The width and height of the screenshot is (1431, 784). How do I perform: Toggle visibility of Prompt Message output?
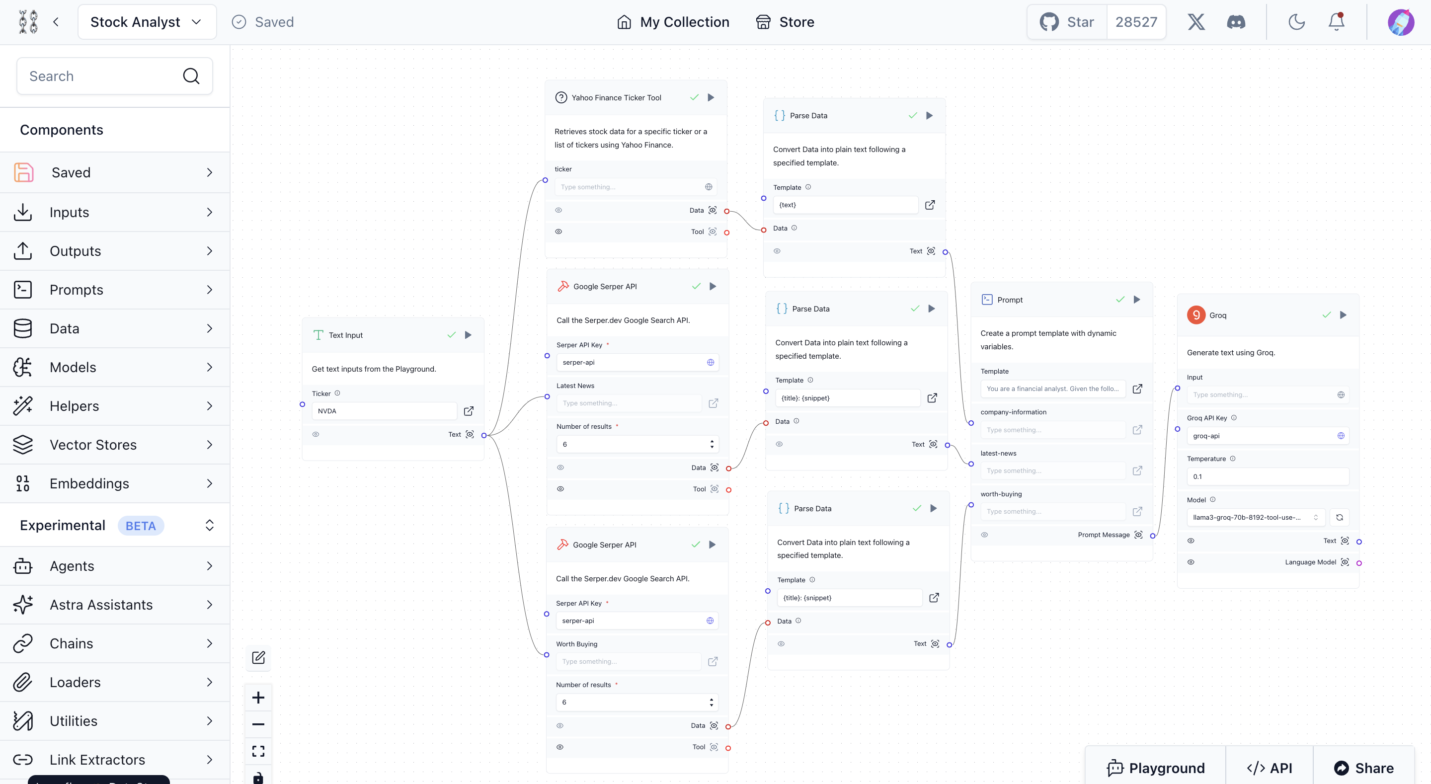(x=984, y=535)
